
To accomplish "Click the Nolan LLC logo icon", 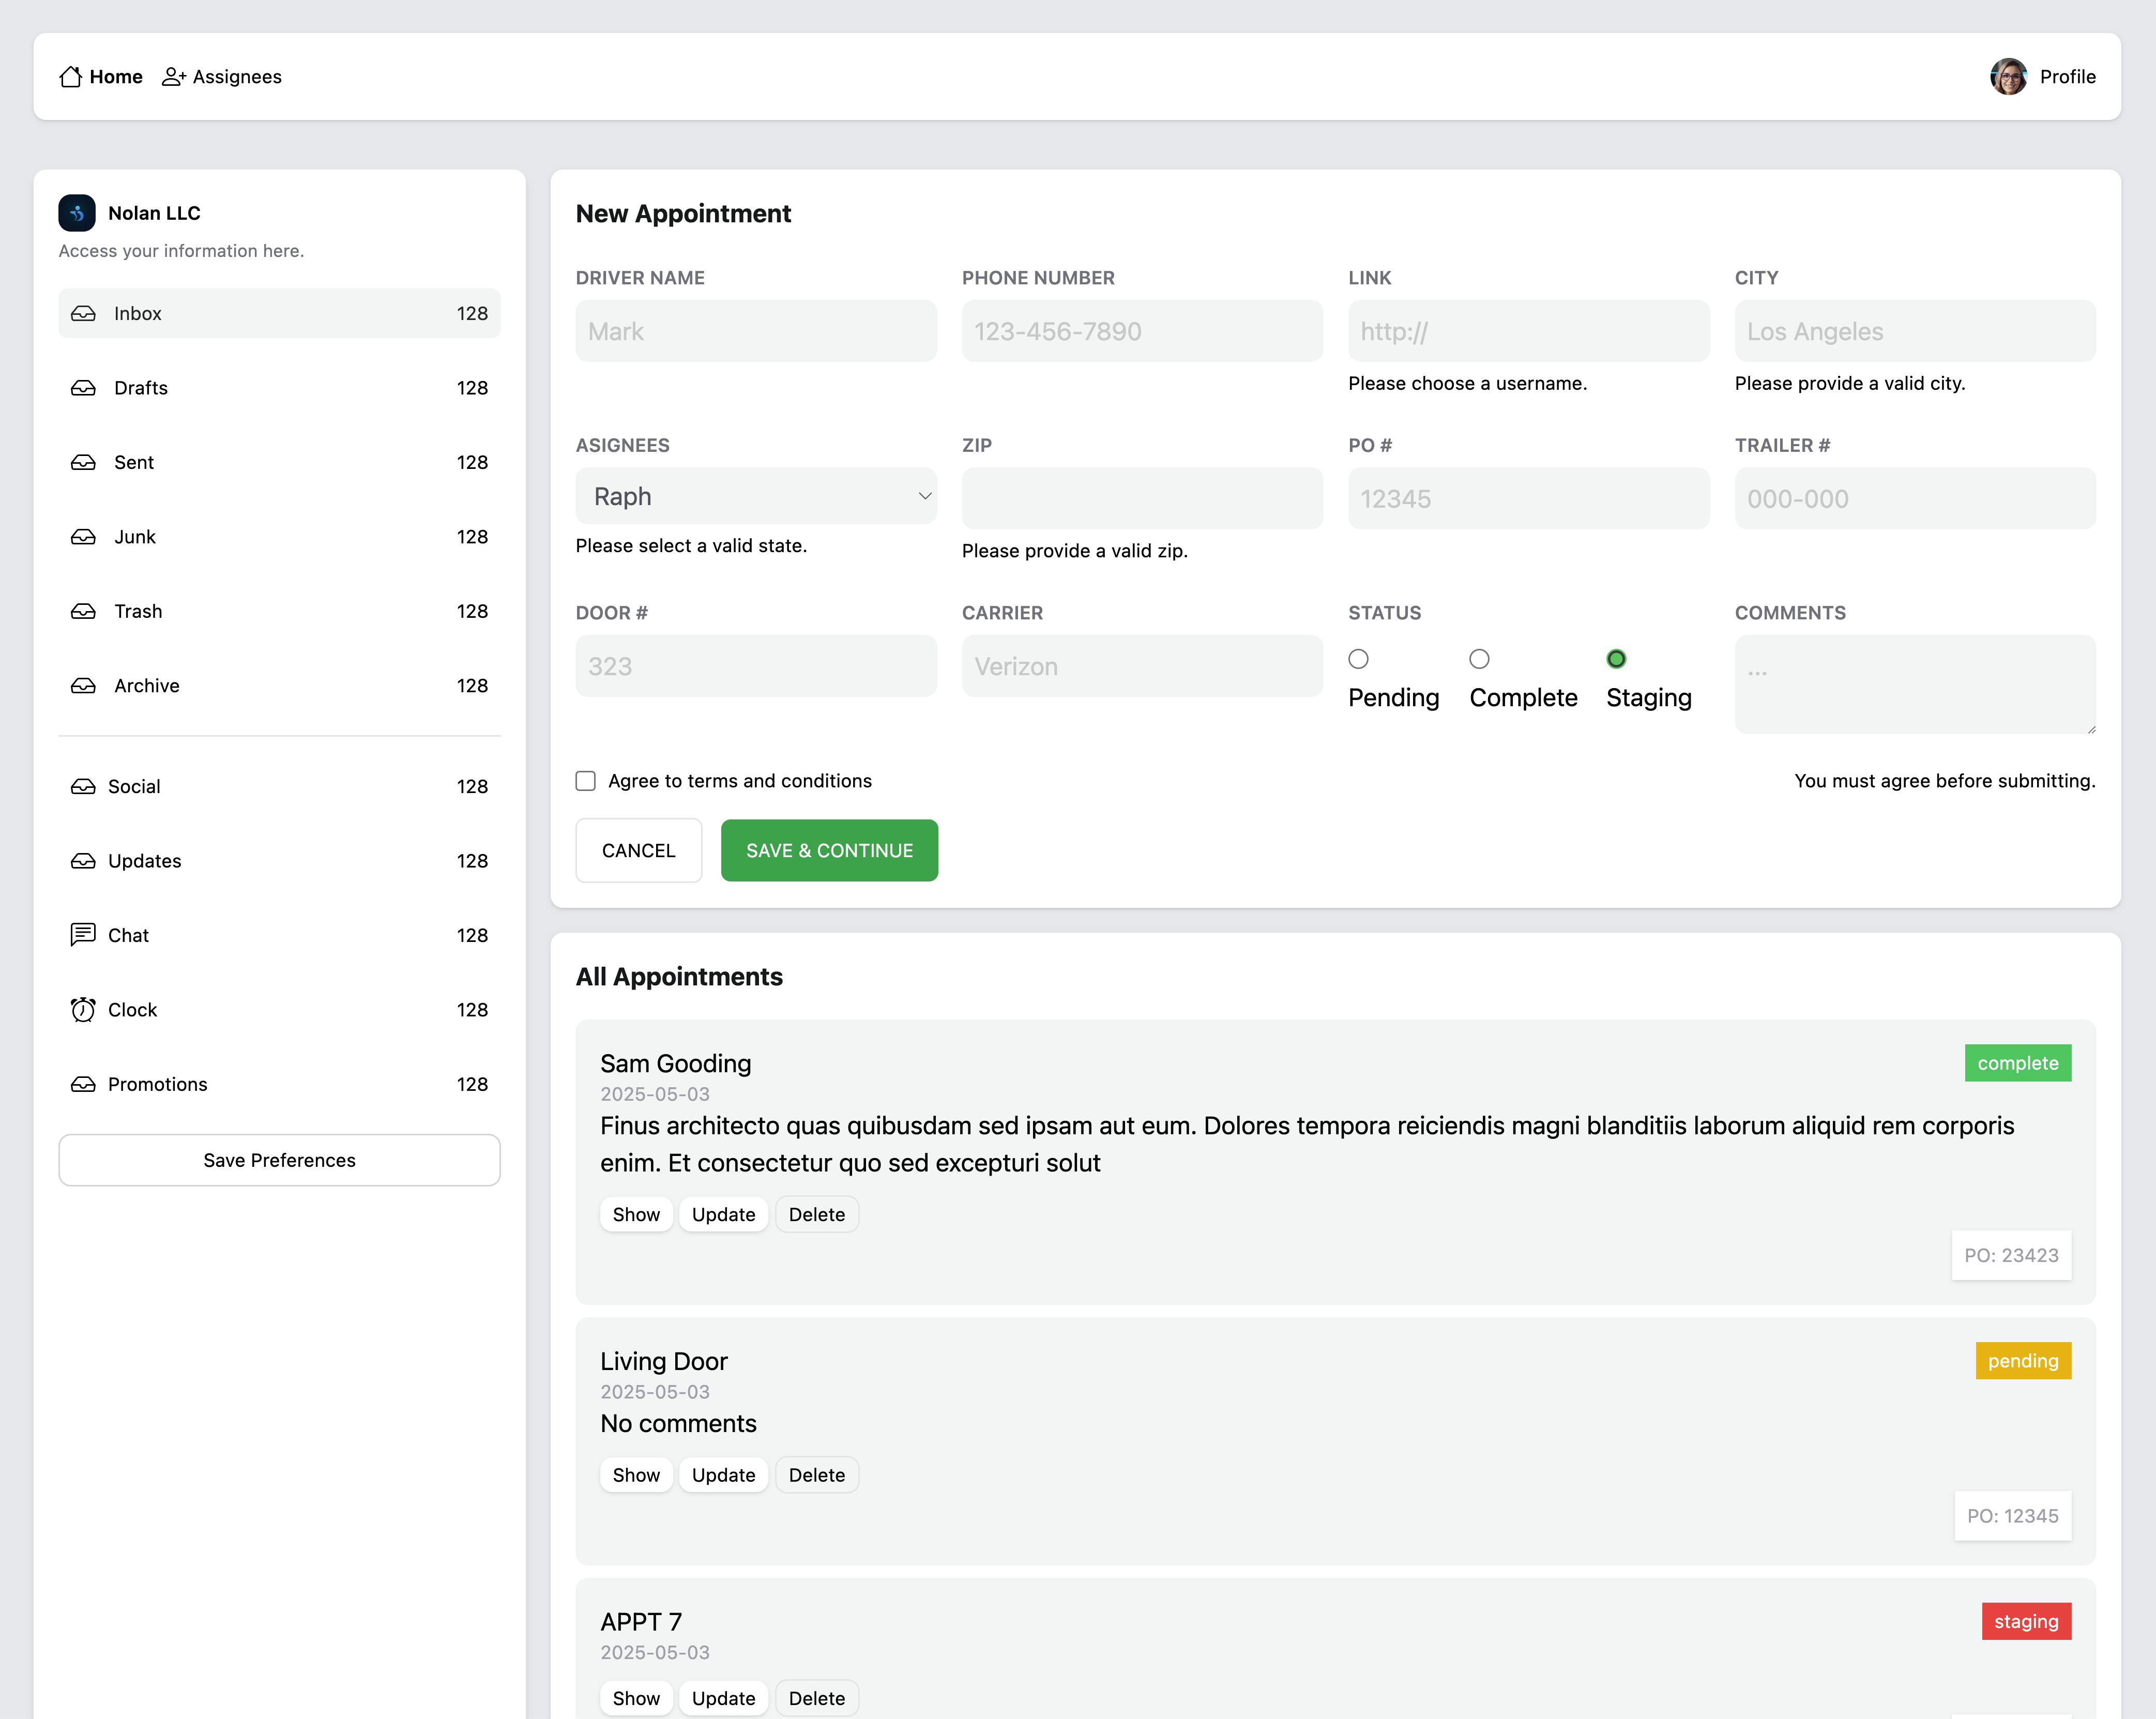I will pos(77,213).
